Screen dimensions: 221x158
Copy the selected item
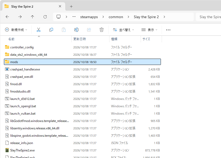tap(51, 30)
